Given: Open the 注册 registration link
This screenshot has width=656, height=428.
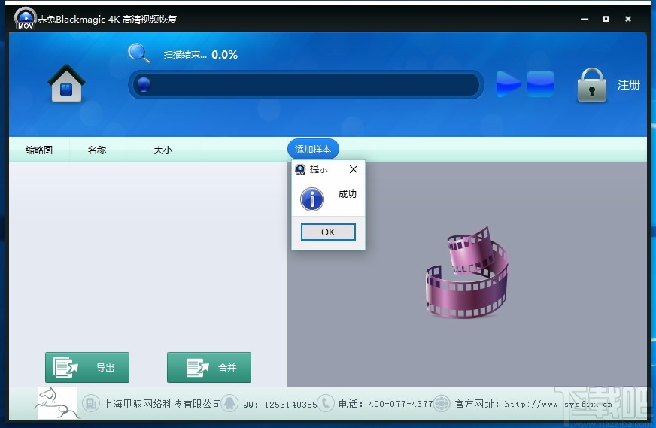Looking at the screenshot, I should [628, 85].
